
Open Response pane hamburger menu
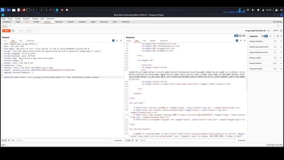[245, 40]
